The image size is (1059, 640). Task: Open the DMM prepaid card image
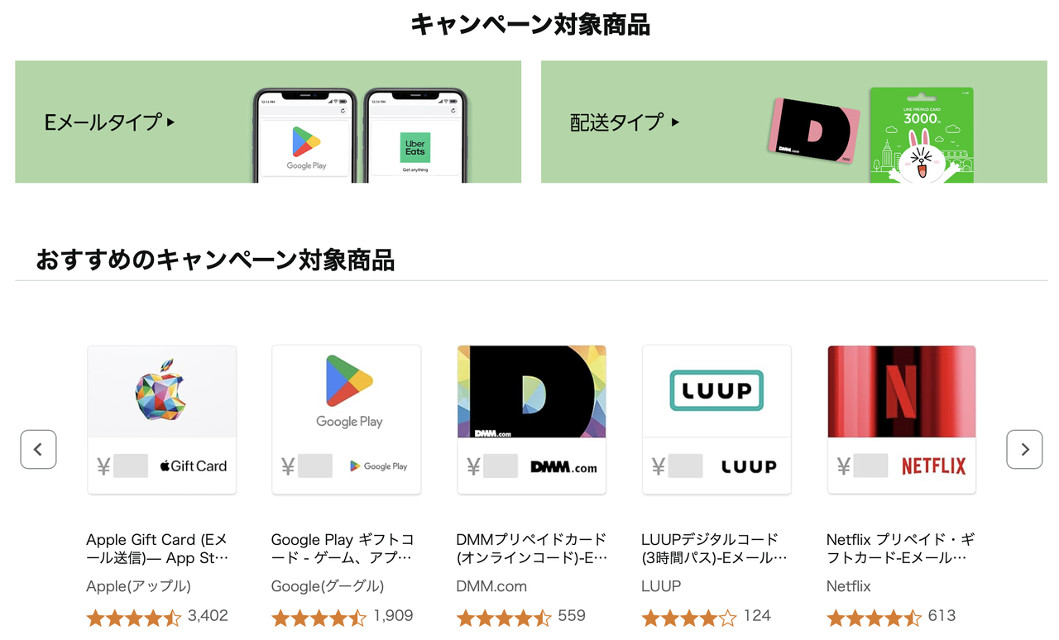tap(532, 420)
